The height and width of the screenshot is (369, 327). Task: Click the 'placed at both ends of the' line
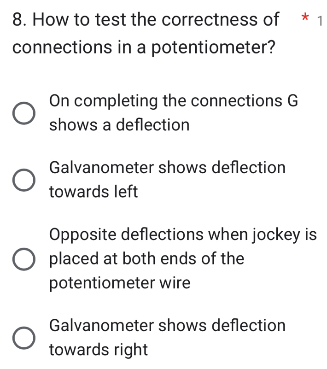[x=147, y=258]
